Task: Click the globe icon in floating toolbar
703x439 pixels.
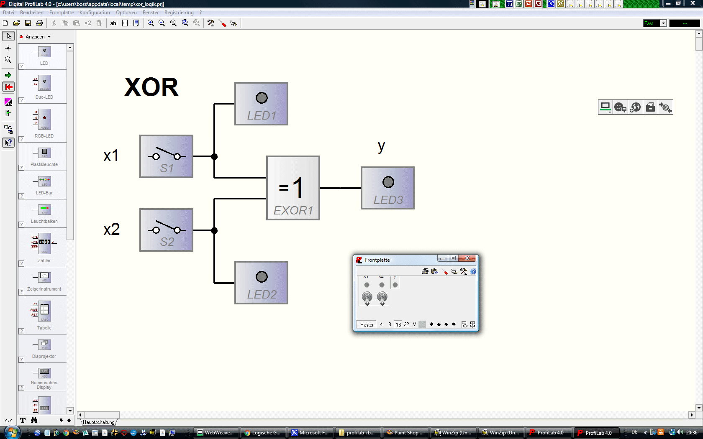Action: click(x=635, y=107)
